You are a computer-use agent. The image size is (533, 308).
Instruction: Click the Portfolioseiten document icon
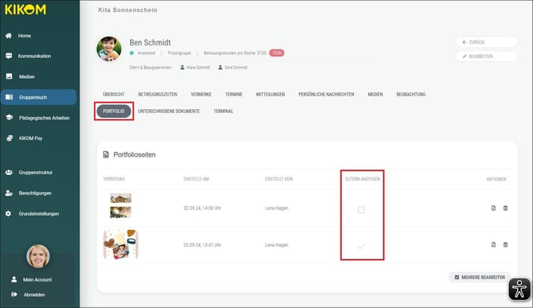click(106, 154)
